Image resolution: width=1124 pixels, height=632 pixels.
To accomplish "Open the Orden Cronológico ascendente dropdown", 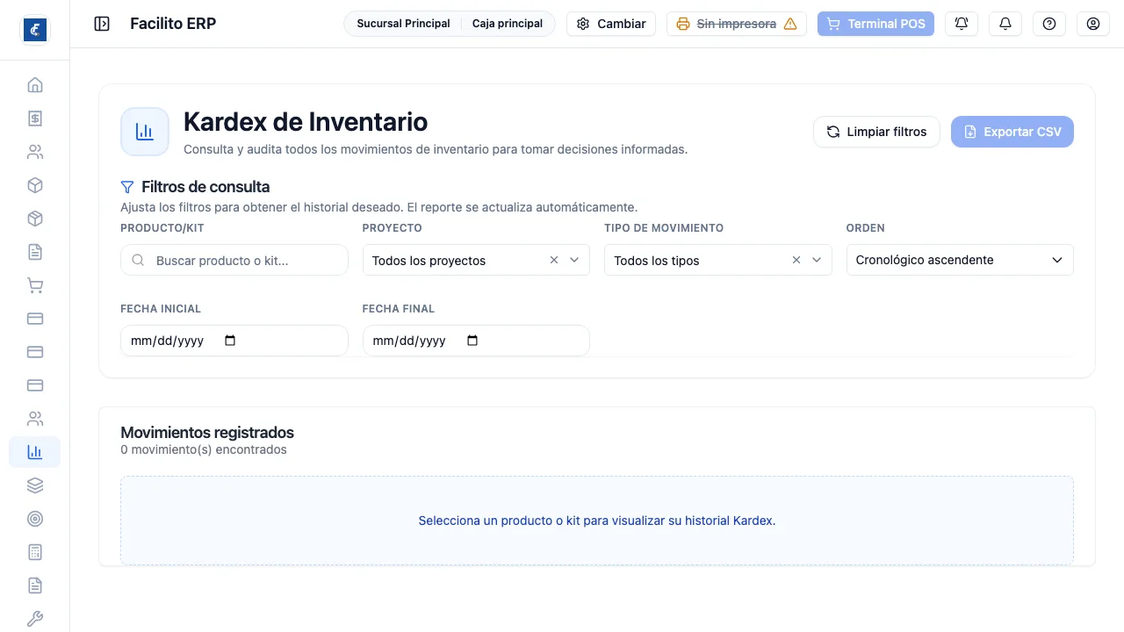I will coord(960,260).
